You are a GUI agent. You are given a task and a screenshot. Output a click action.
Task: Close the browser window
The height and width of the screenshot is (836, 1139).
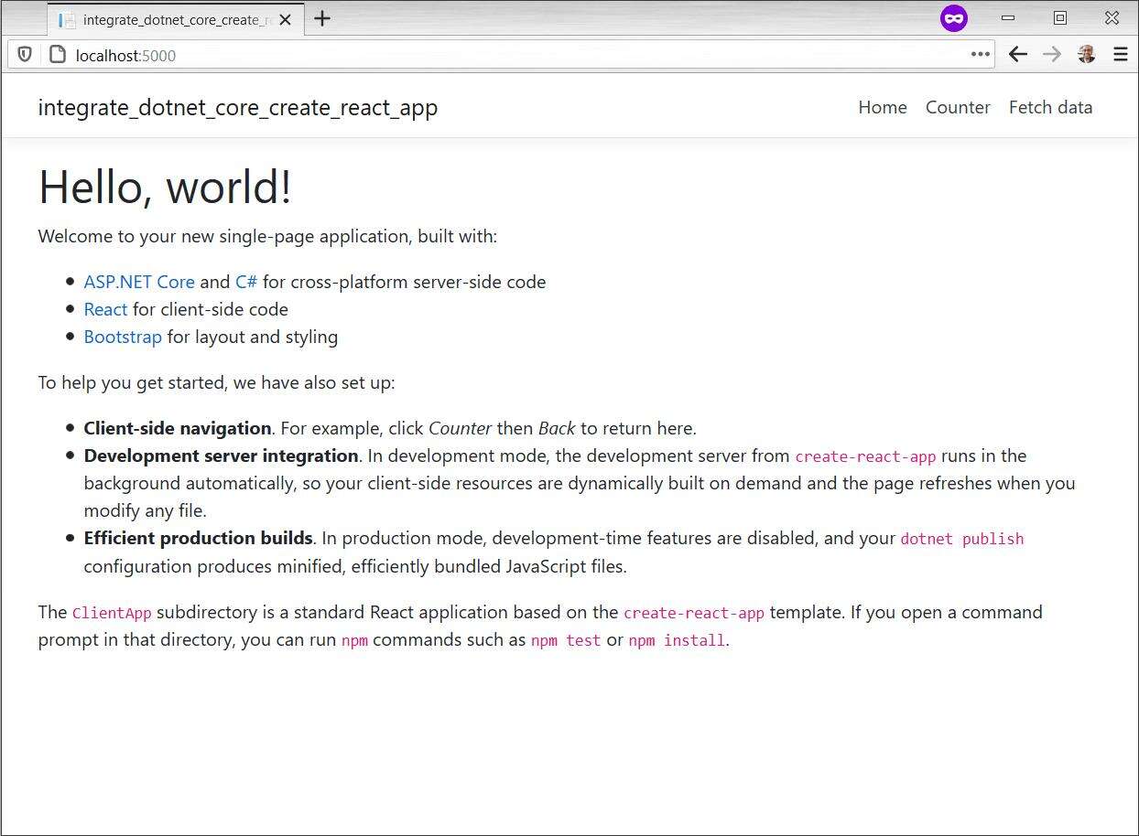point(1112,18)
